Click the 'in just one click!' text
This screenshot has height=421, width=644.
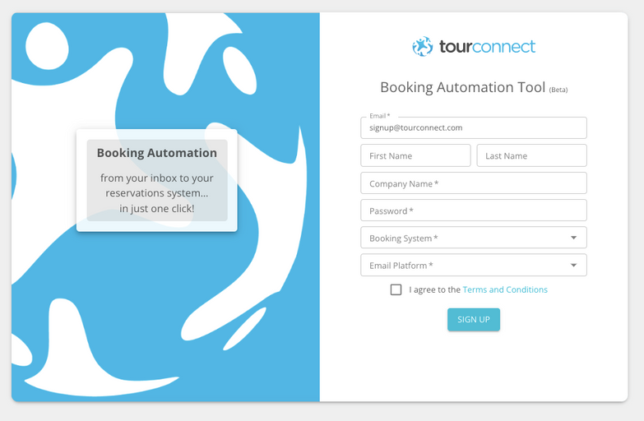pyautogui.click(x=157, y=209)
